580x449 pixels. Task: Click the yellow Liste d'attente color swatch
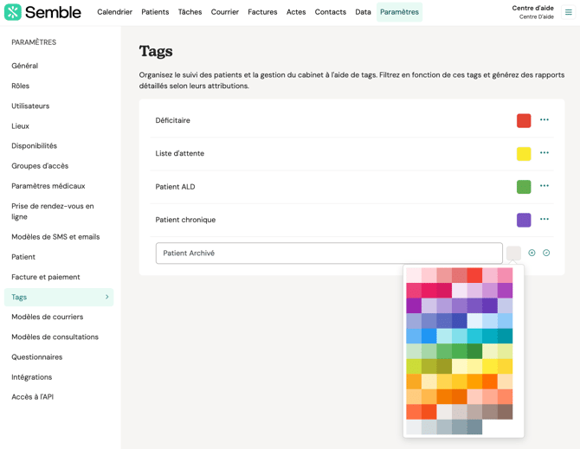click(x=524, y=154)
